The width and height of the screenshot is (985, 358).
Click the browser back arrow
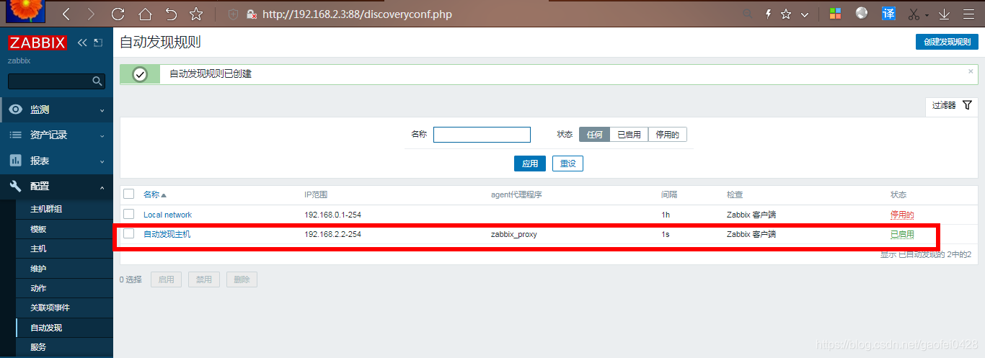point(66,14)
